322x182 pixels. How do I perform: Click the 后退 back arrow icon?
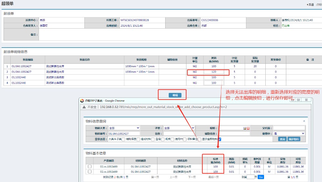click(x=307, y=5)
